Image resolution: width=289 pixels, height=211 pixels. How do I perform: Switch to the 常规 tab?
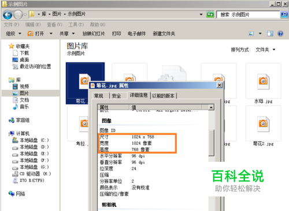pyautogui.click(x=99, y=96)
